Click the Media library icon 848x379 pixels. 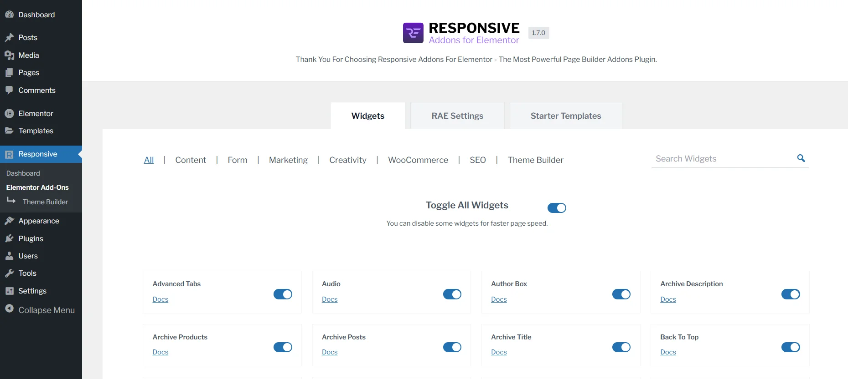tap(9, 55)
